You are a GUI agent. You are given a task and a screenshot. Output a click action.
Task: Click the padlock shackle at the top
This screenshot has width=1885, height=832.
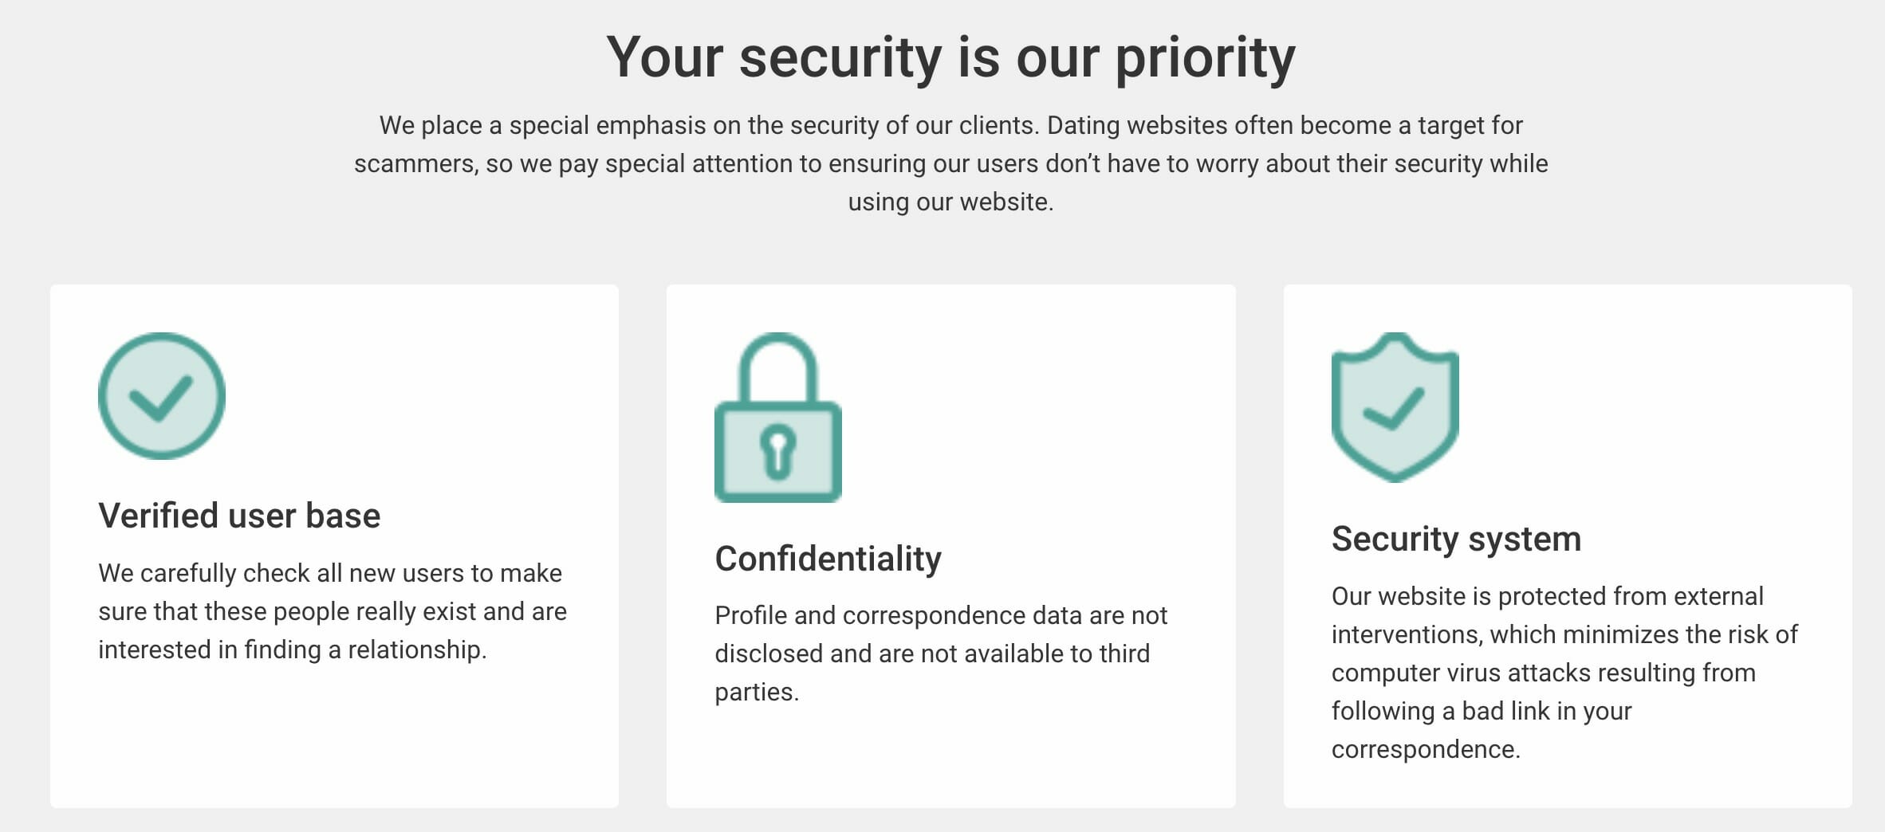pos(778,367)
